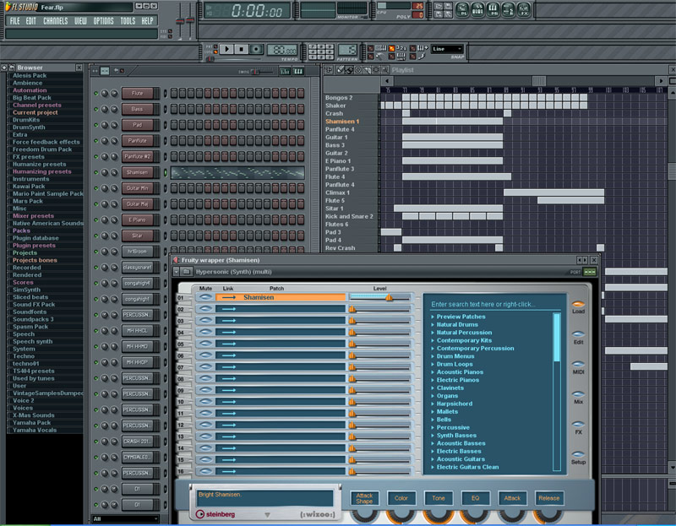The image size is (676, 526).
Task: Click the tempo display
Action: tap(282, 50)
